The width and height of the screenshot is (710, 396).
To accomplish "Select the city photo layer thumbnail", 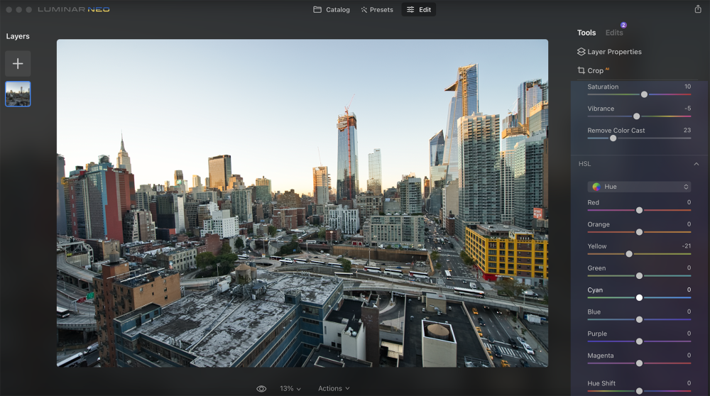I will pyautogui.click(x=18, y=94).
